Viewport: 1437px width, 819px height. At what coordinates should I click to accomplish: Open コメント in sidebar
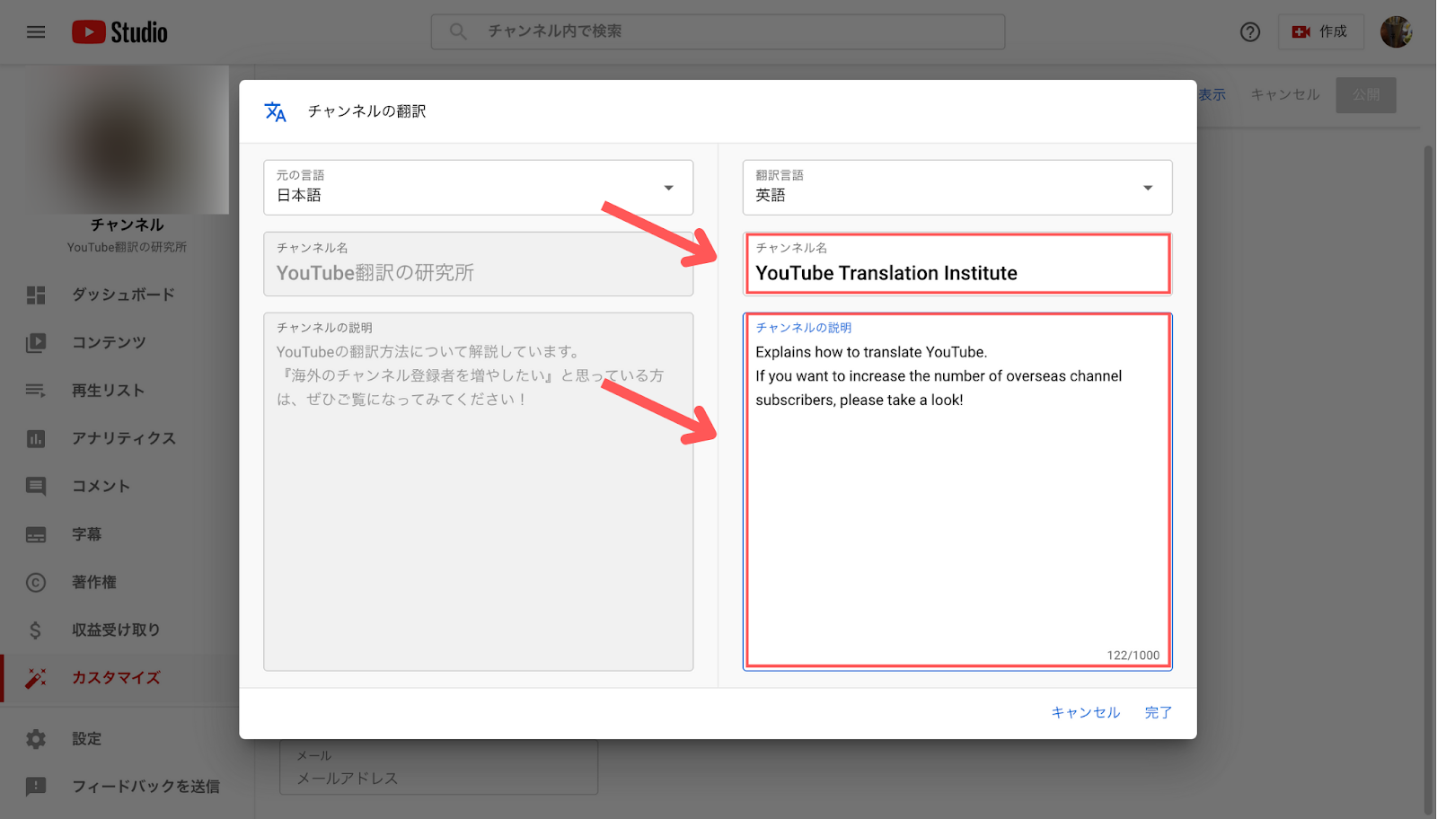click(x=101, y=486)
